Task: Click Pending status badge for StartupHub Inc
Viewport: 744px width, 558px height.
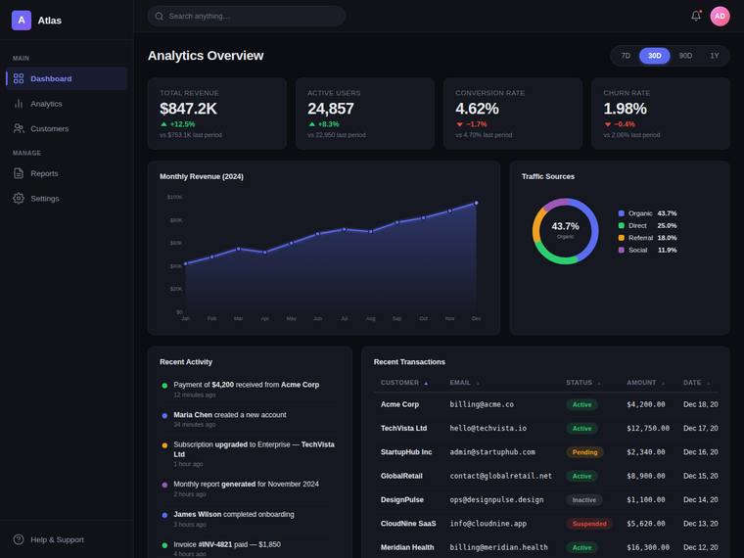Action: [584, 452]
